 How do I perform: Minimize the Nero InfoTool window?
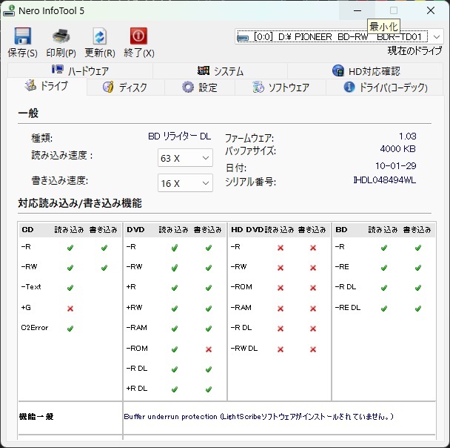click(357, 10)
